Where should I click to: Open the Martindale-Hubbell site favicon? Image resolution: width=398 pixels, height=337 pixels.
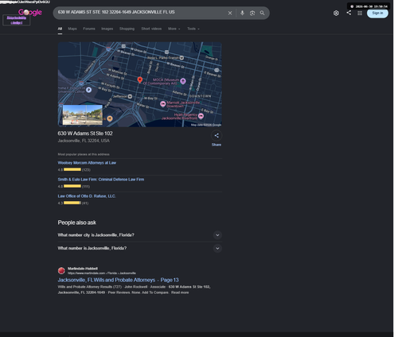pos(61,270)
